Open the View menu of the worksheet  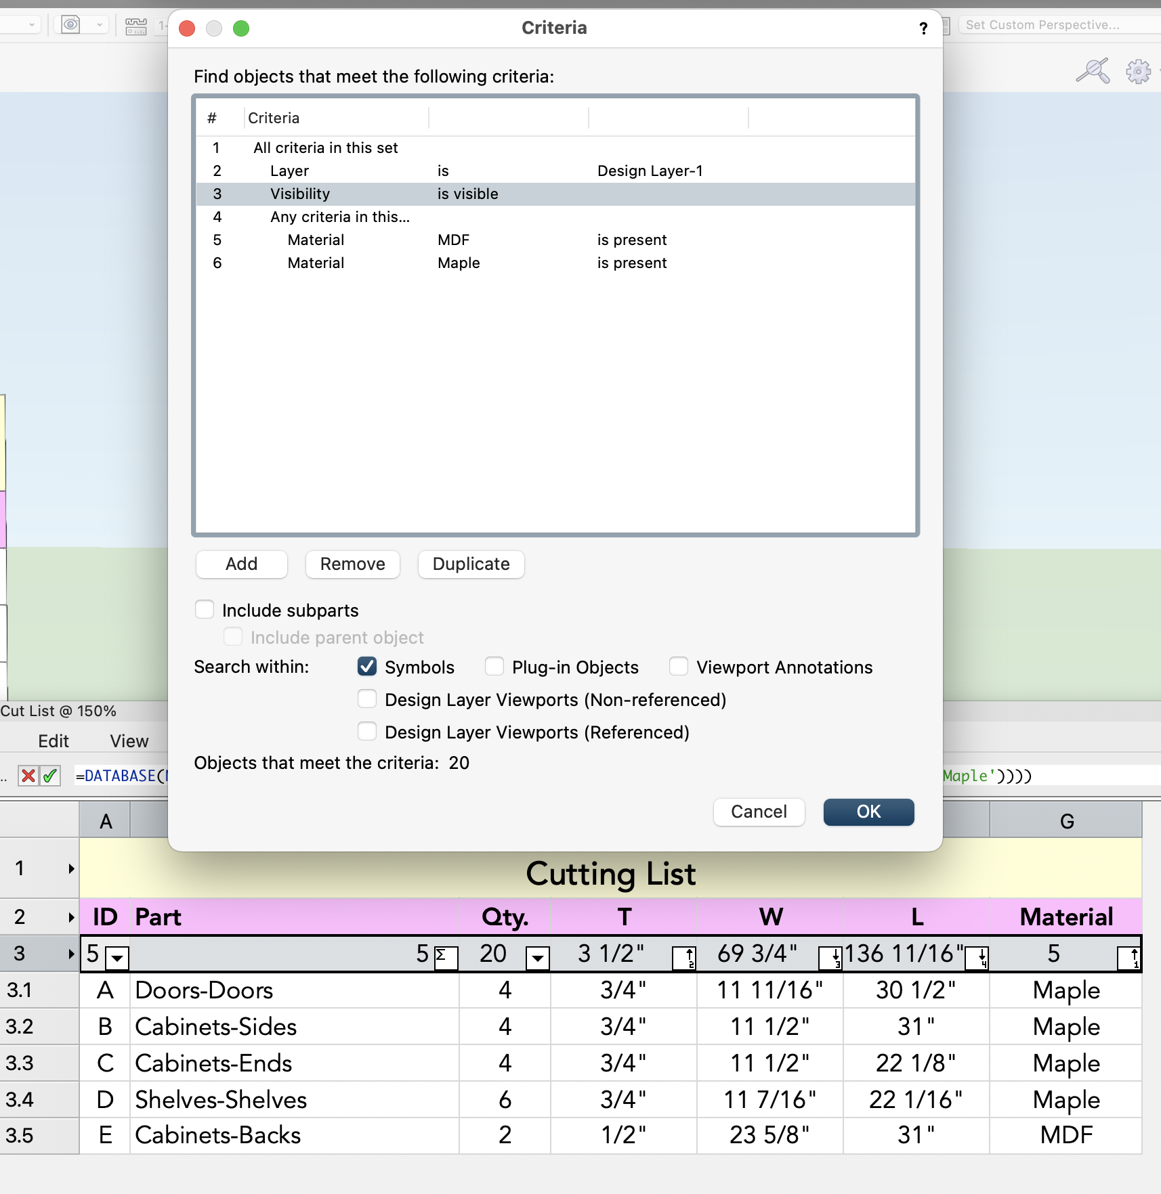tap(129, 740)
